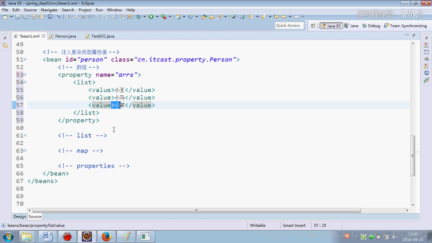Click the beans/bean/property/list/value status path
The height and width of the screenshot is (243, 432).
pyautogui.click(x=36, y=225)
